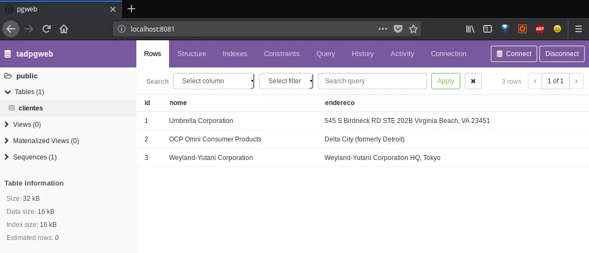This screenshot has height=253, width=589.
Task: Click the 545 S Birdneck RD address cell
Action: tap(407, 121)
